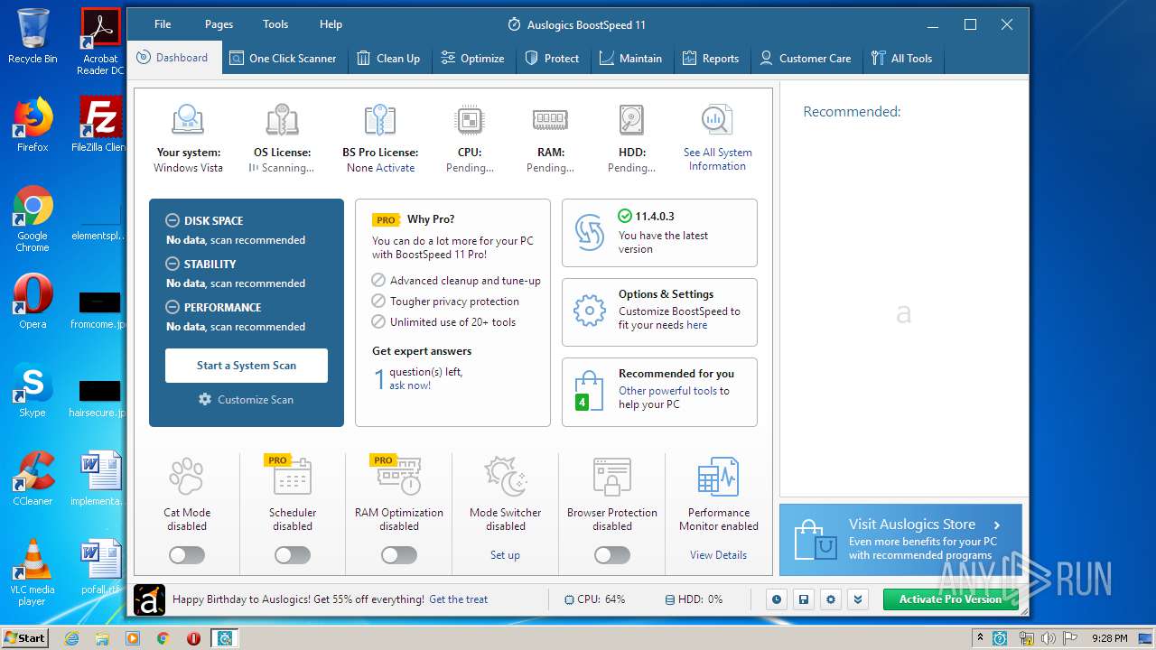Show hidden system tray icons
The height and width of the screenshot is (650, 1156).
pyautogui.click(x=980, y=638)
